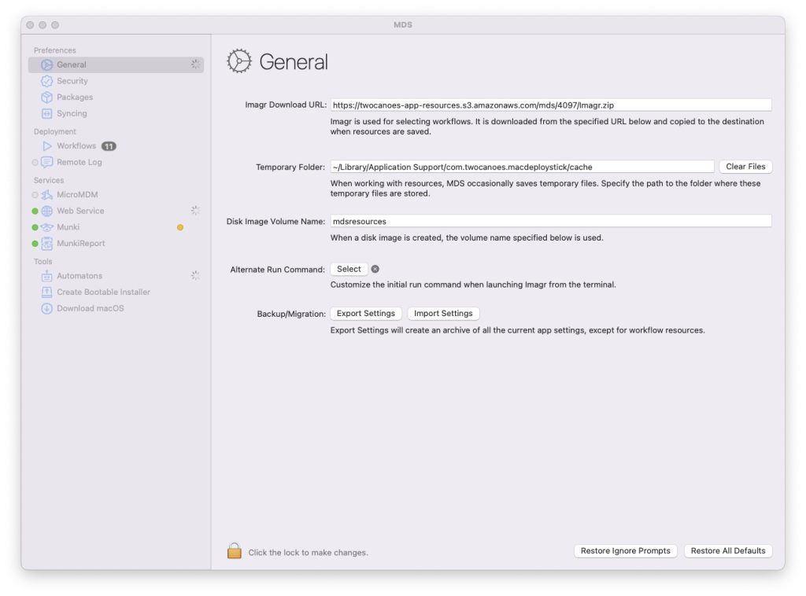Viewport: 806px width, 596px height.
Task: Go to Packages preferences
Action: point(116,97)
